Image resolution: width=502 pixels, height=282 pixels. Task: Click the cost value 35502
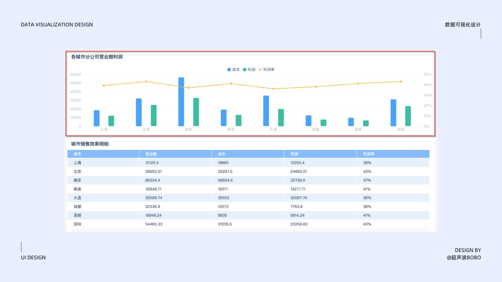pyautogui.click(x=224, y=198)
